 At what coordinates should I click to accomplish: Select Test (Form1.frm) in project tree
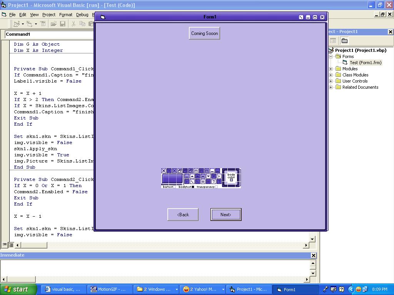pyautogui.click(x=365, y=63)
